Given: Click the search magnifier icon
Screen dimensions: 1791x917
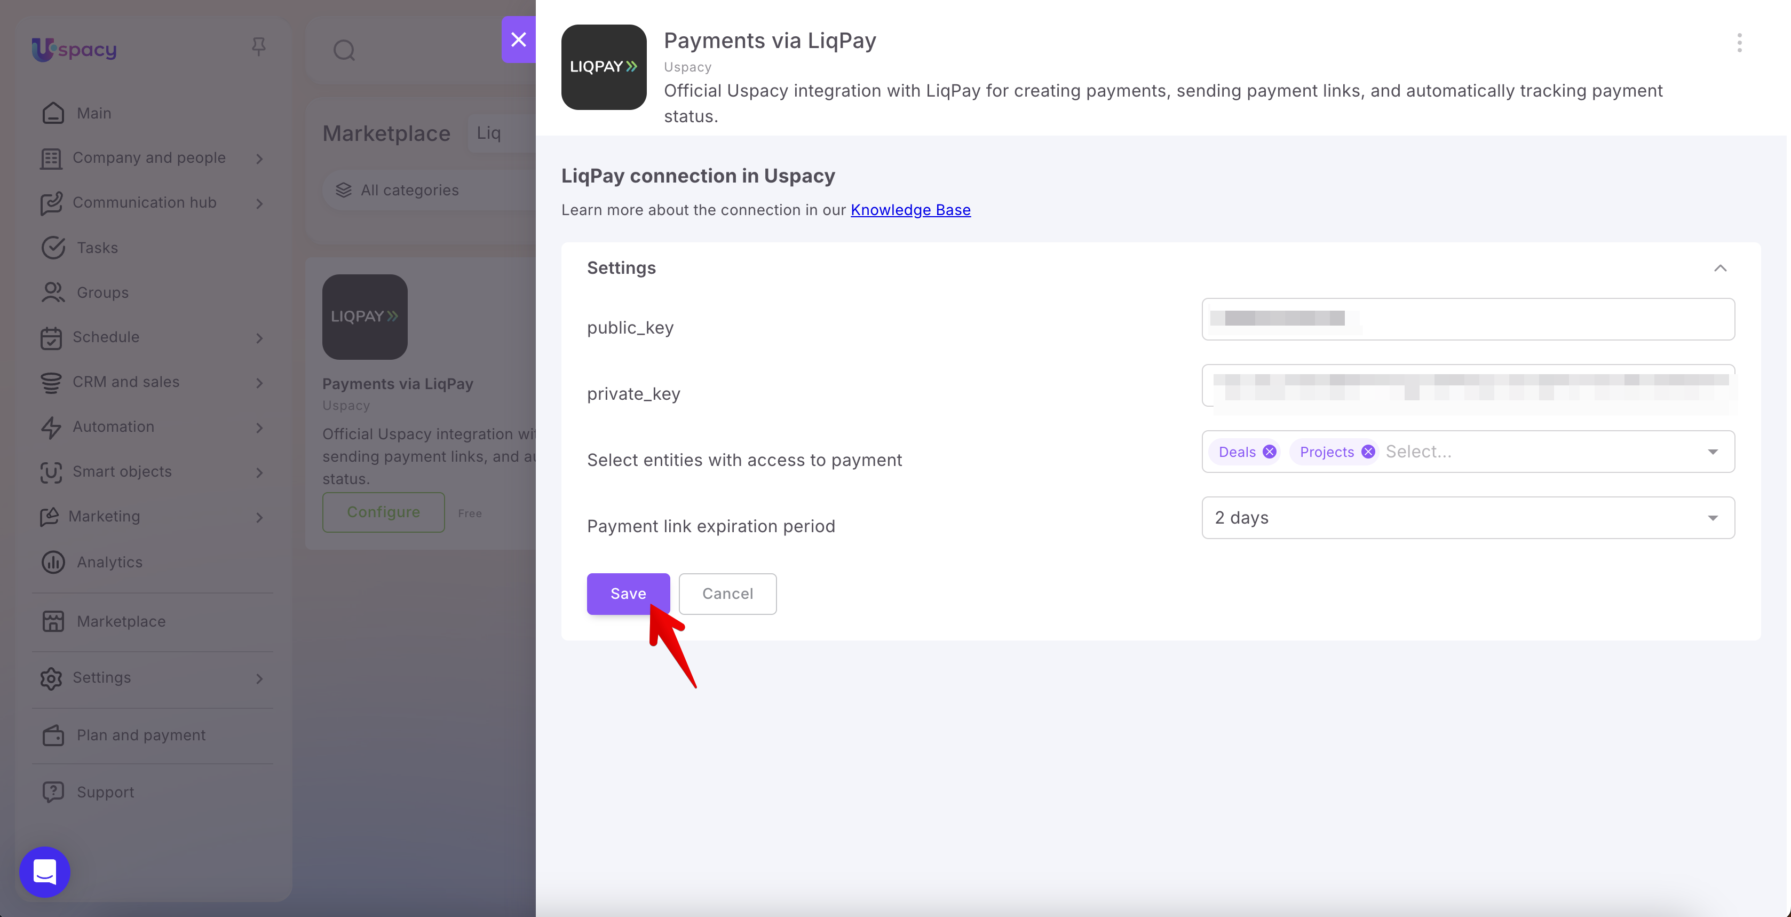Looking at the screenshot, I should click(x=344, y=50).
